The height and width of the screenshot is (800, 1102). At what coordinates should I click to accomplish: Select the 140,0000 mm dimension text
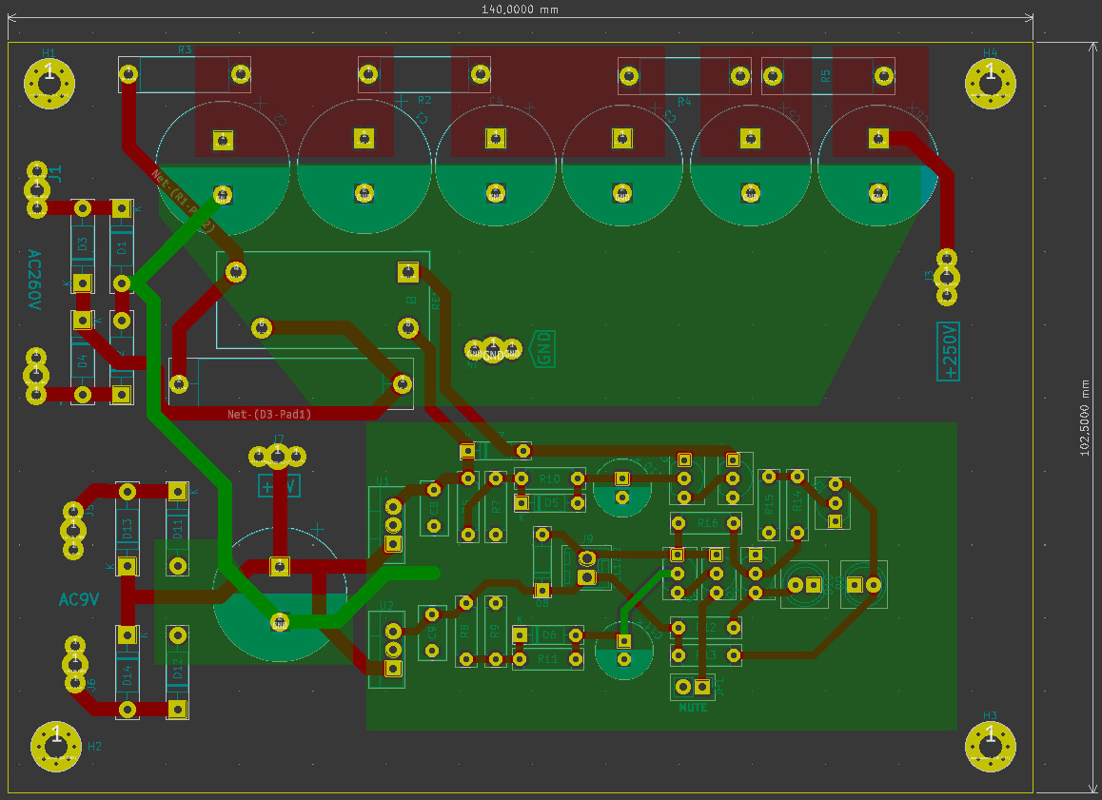tap(520, 10)
